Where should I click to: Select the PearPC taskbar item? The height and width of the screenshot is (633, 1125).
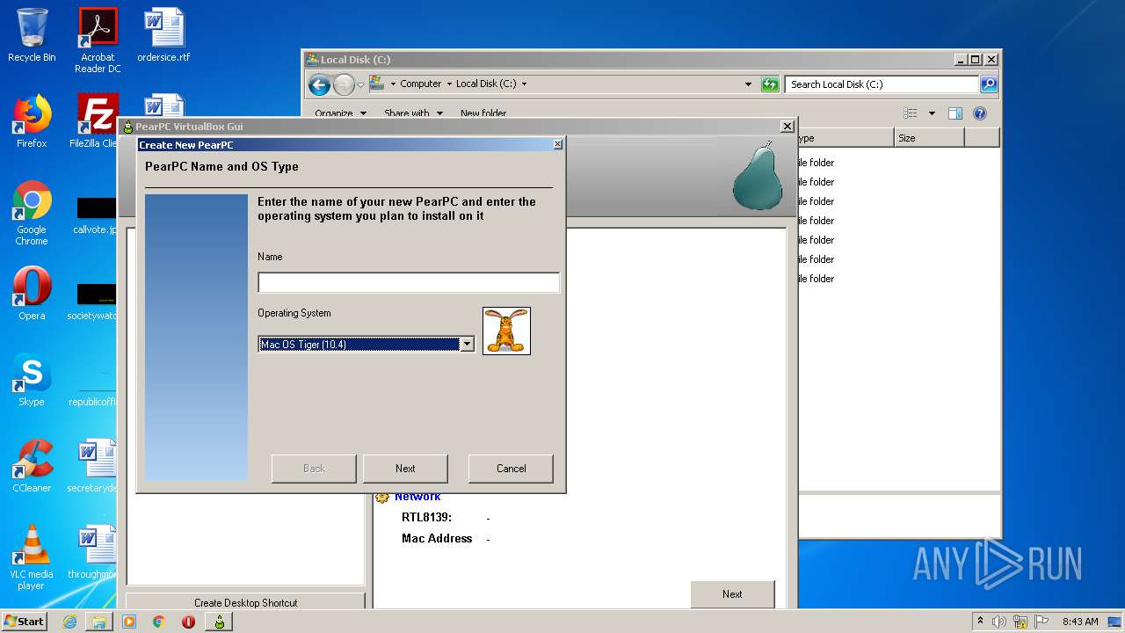coord(219,622)
